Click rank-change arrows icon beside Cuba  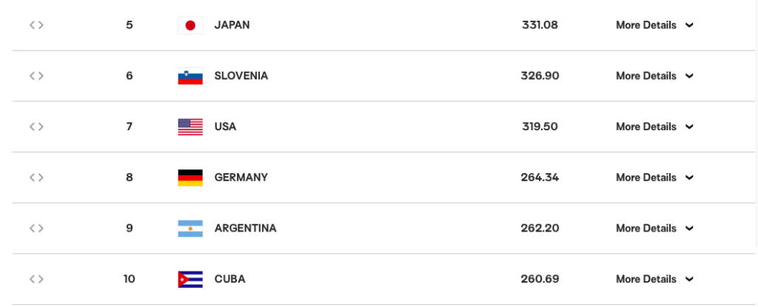[x=36, y=279]
